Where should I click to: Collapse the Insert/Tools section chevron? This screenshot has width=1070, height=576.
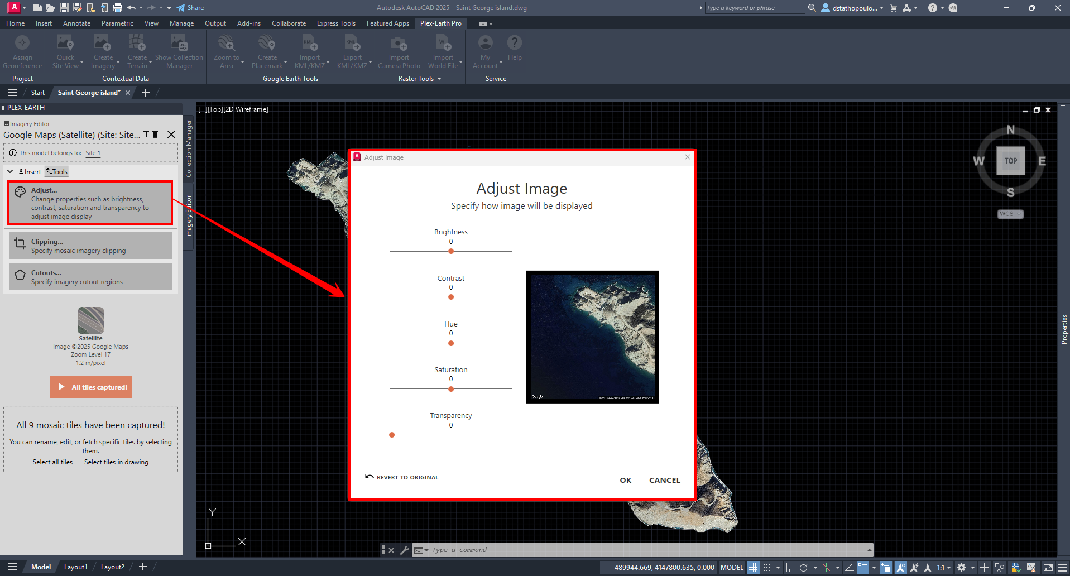(10, 171)
